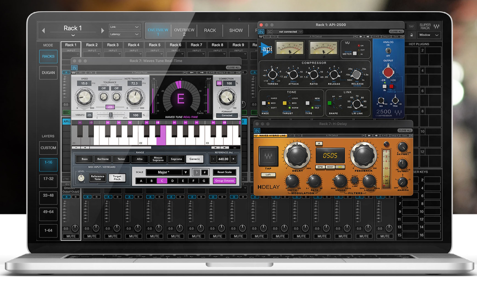Mute the Rack 1 channel strip
477x289 pixels.
coord(71,236)
